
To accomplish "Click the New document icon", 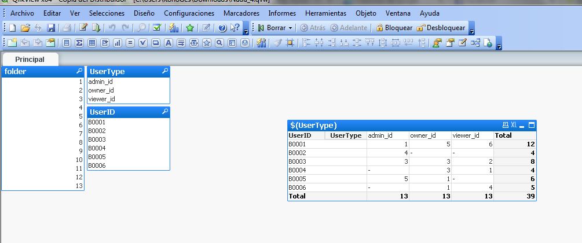I will (x=13, y=28).
